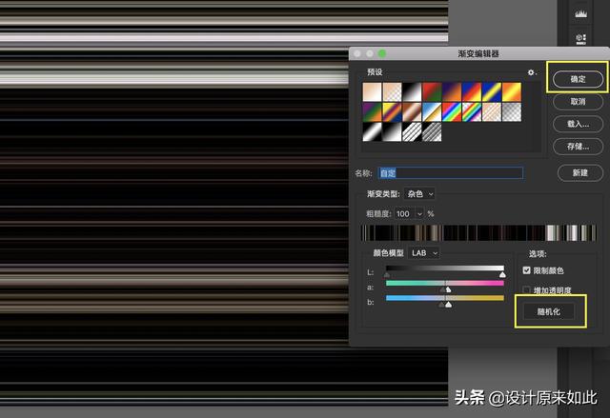
Task: Select the opaque rainbow spectrum preset
Action: [452, 112]
